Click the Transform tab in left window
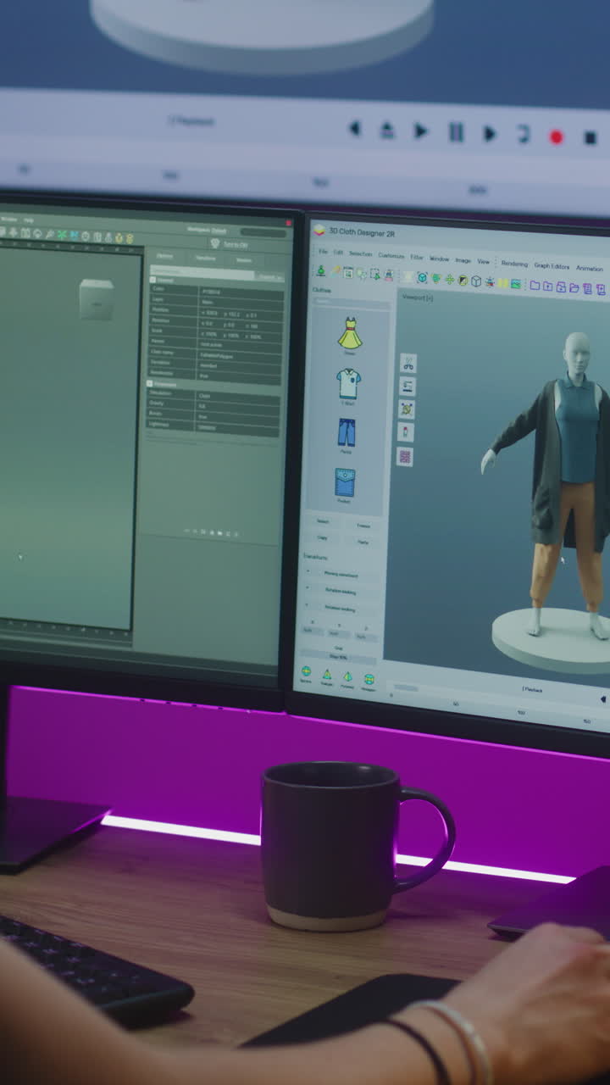Viewport: 610px width, 1085px height. [206, 258]
